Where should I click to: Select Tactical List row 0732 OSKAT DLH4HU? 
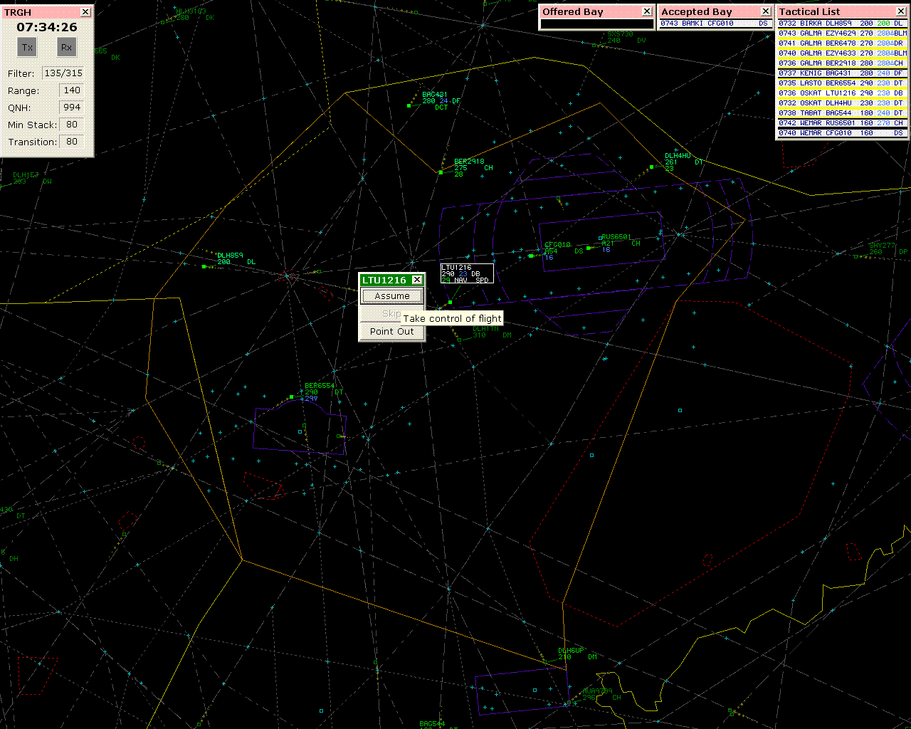[843, 103]
